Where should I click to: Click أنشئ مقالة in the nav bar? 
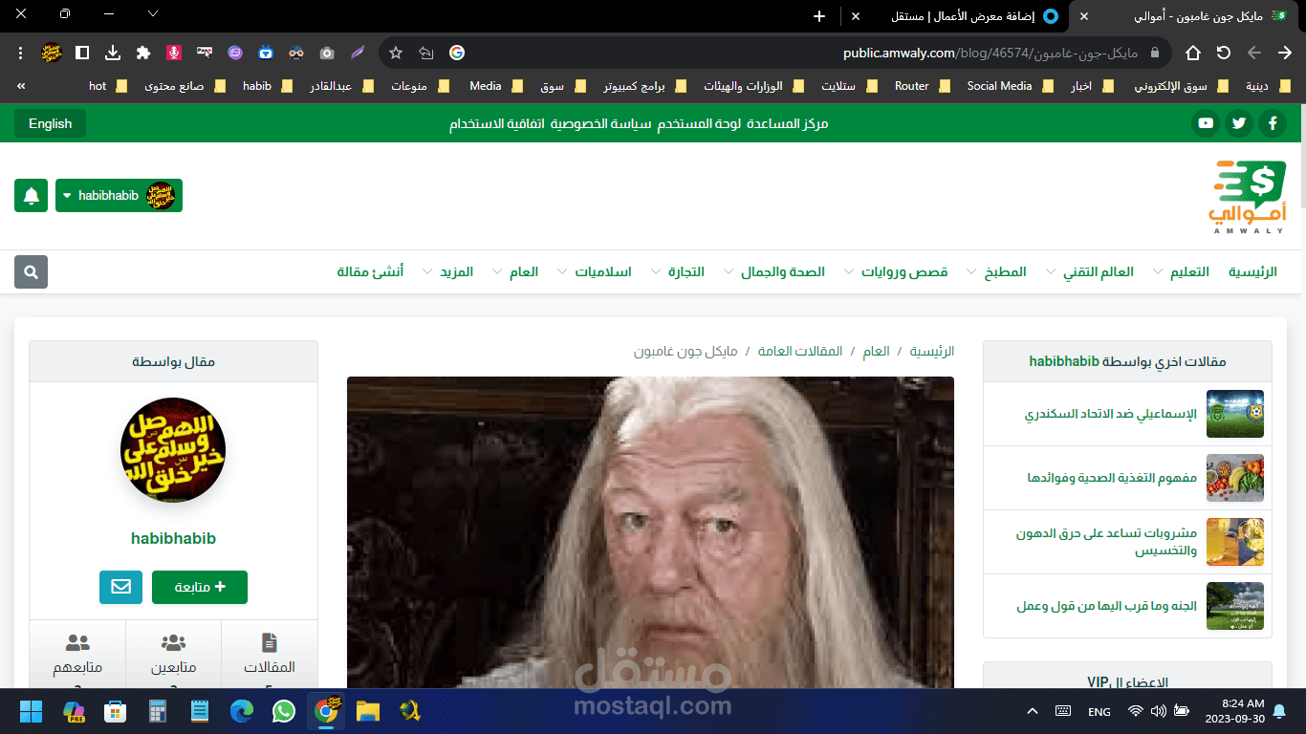click(x=370, y=272)
